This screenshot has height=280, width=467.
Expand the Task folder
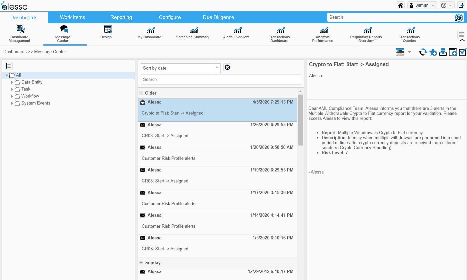(12, 89)
